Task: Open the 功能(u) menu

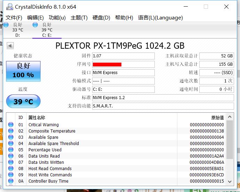Action: 57,18
